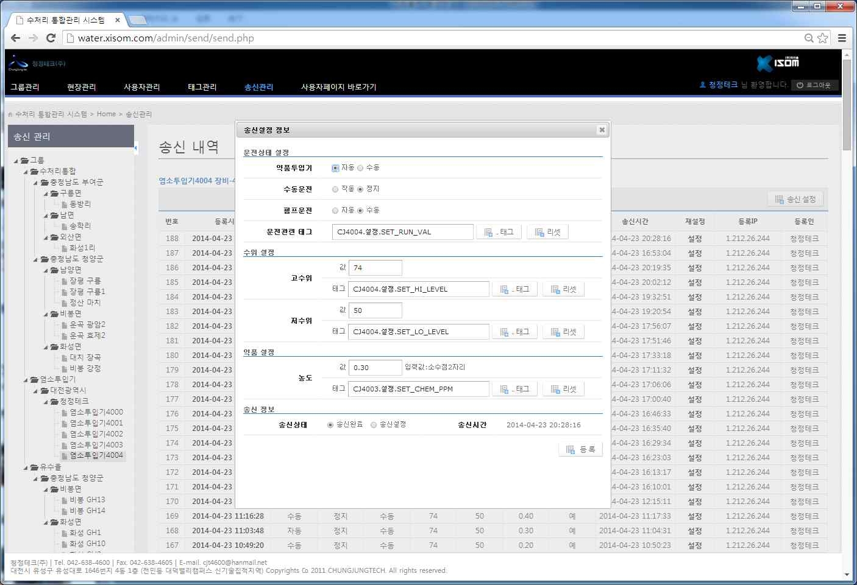857x585 pixels.
Task: Select 정지 for 수동운전
Action: (x=360, y=189)
